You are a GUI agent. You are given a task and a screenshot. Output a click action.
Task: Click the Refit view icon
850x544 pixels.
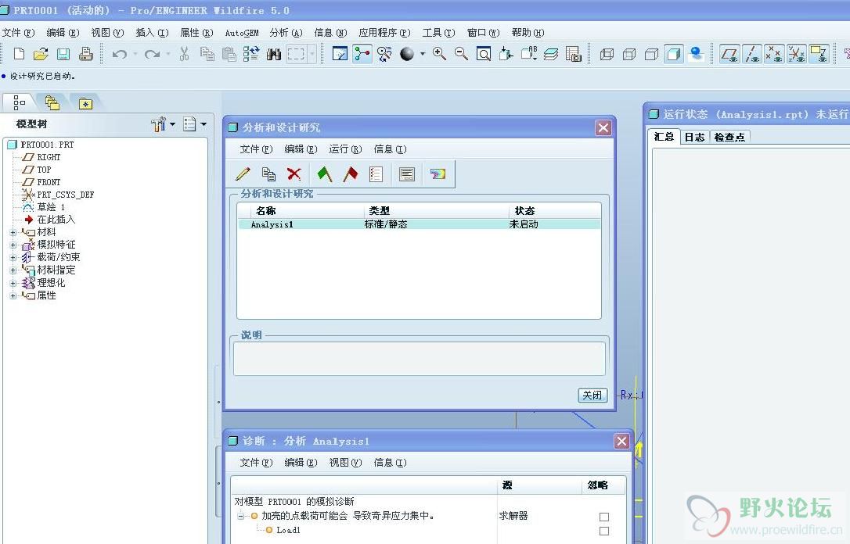click(x=484, y=54)
